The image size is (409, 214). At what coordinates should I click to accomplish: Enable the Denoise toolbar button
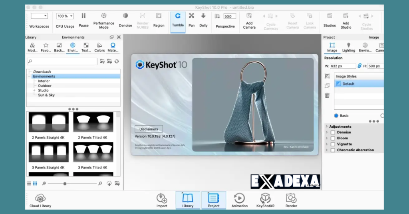click(x=125, y=20)
